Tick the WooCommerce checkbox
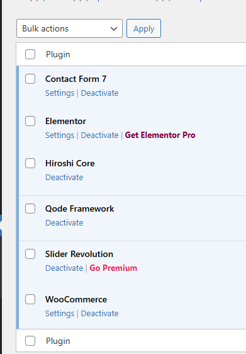 [30, 299]
